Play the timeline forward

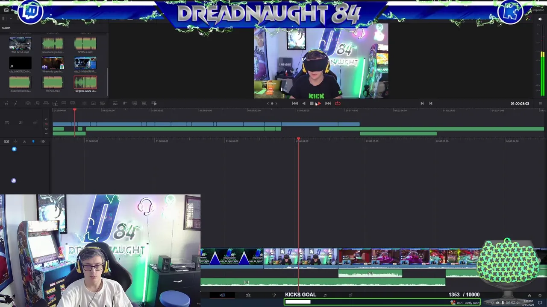pyautogui.click(x=319, y=103)
